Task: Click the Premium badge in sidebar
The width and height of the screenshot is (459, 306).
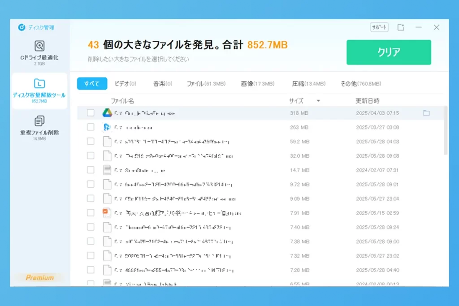Action: (40, 278)
